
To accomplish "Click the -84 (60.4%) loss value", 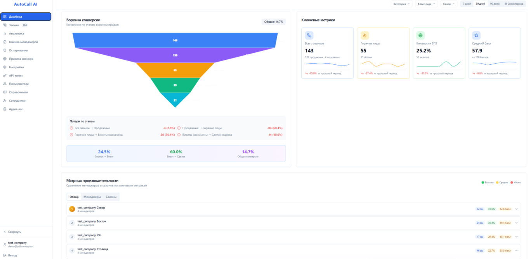I will click(x=274, y=128).
